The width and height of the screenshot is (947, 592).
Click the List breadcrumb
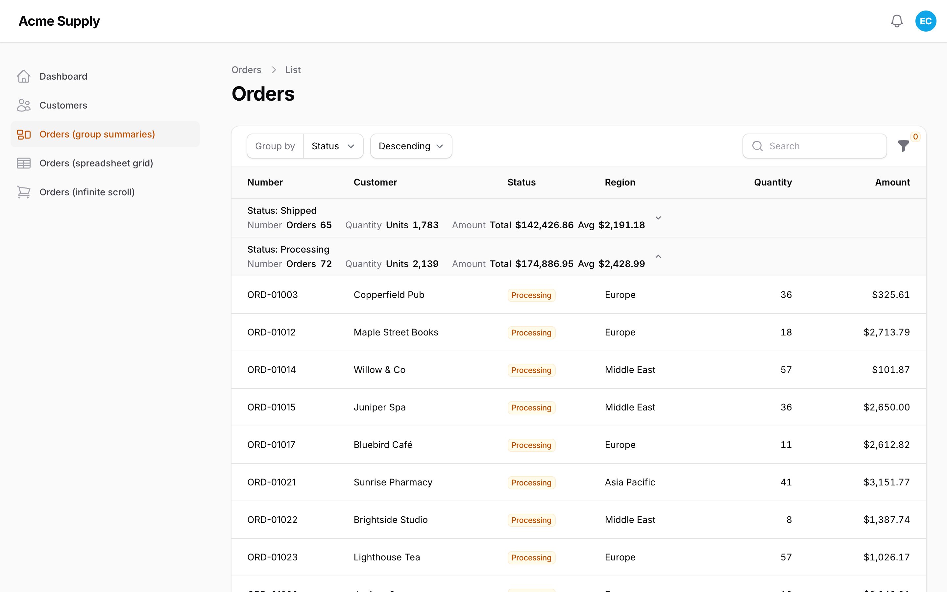click(x=293, y=70)
